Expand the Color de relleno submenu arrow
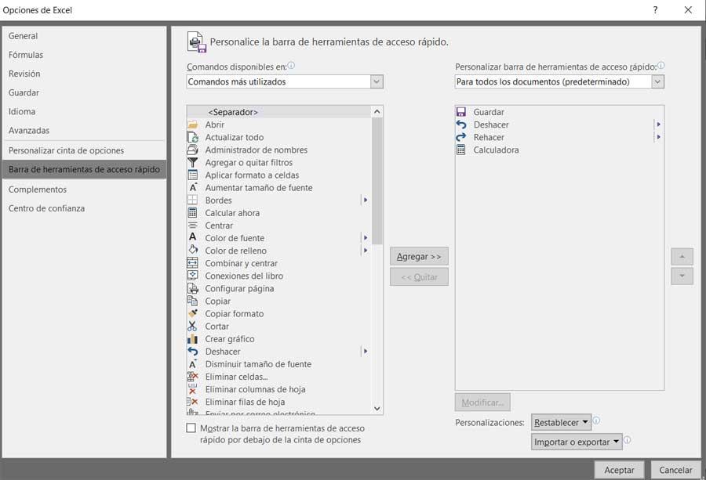 [x=365, y=251]
